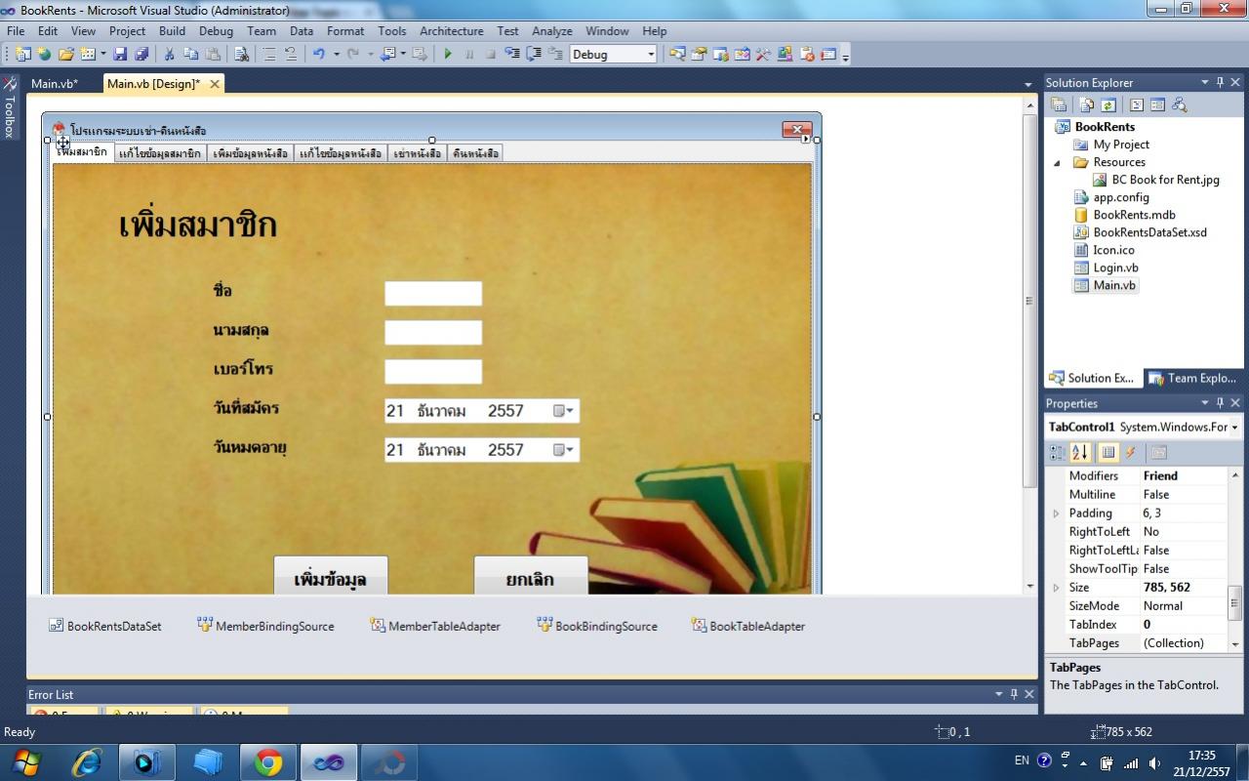Show Events with the lightning bolt icon
The image size is (1249, 781).
[1131, 452]
